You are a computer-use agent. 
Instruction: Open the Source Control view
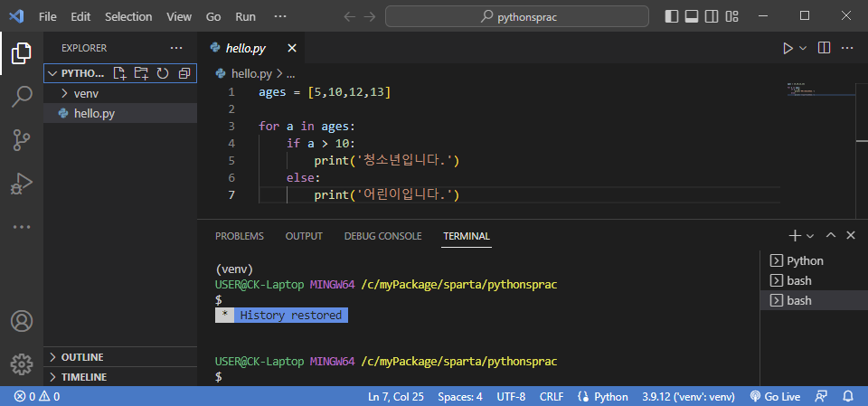tap(22, 140)
